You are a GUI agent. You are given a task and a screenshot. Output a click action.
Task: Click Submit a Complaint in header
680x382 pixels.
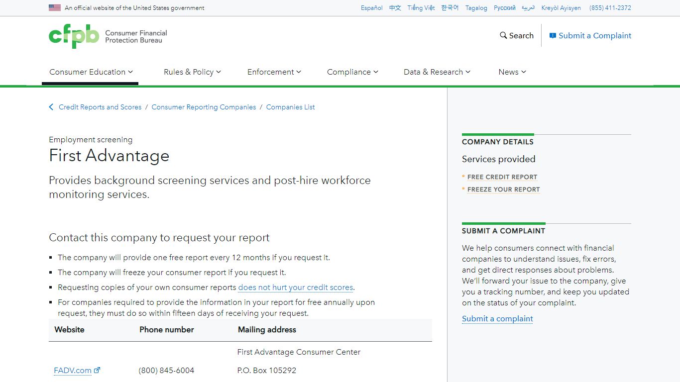tap(590, 35)
